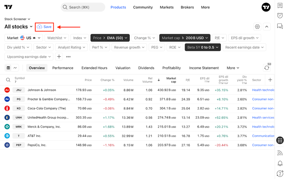Viewport: 285px width, 179px height.
Task: Open the Sector filter dropdown
Action: click(43, 47)
